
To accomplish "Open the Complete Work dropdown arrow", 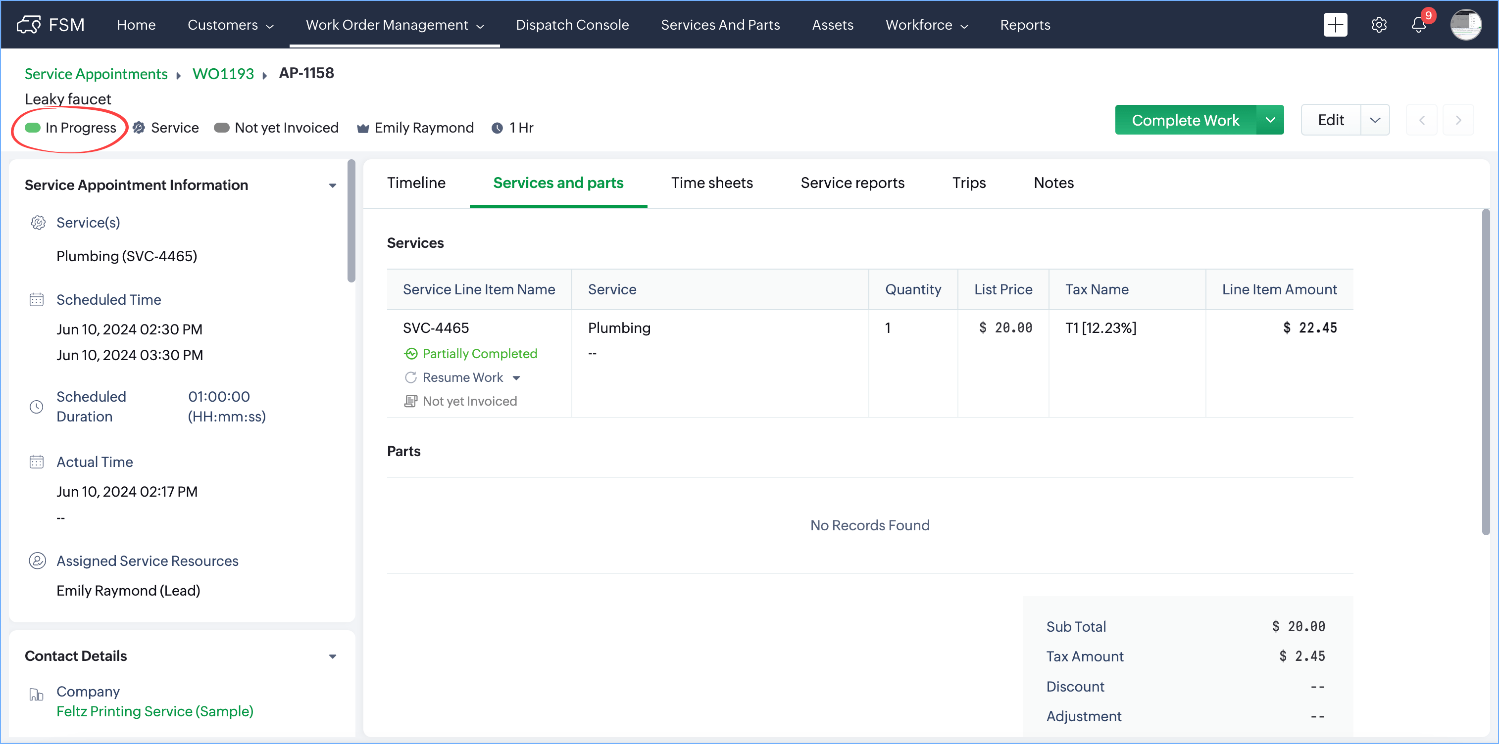I will tap(1270, 120).
